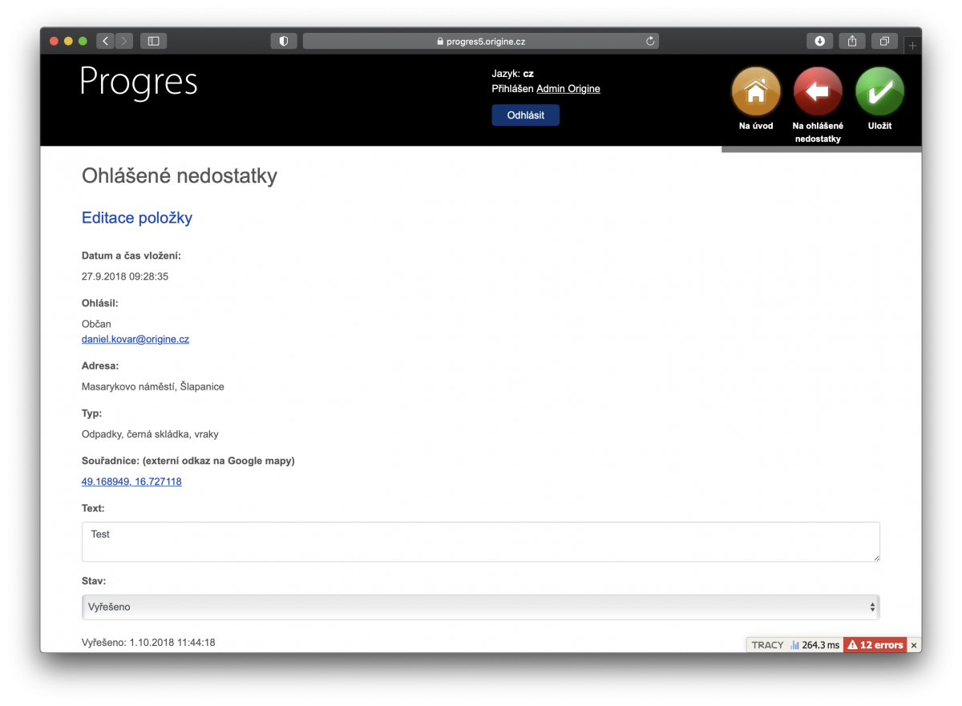Click the back navigation arrow

point(105,40)
